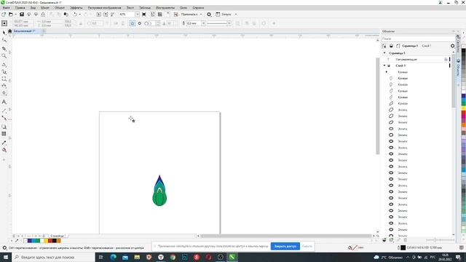Click the Open folder icon
The height and width of the screenshot is (262, 466).
[x=11, y=15]
